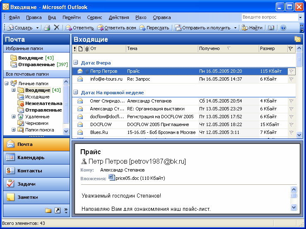Click the Help question-mark toolbar icon
This screenshot has width=306, height=229.
coord(283,28)
